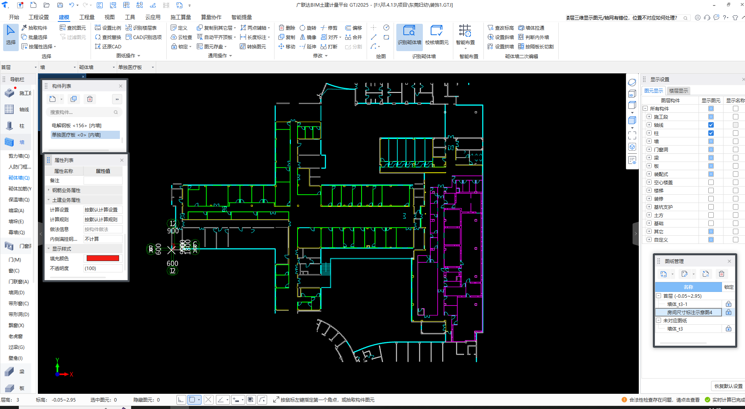745x409 pixels.
Task: Open the 砌体墙 component type dropdown
Action: pos(97,67)
